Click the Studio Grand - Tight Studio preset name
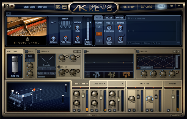The height and width of the screenshot is (119, 187). click(x=35, y=7)
